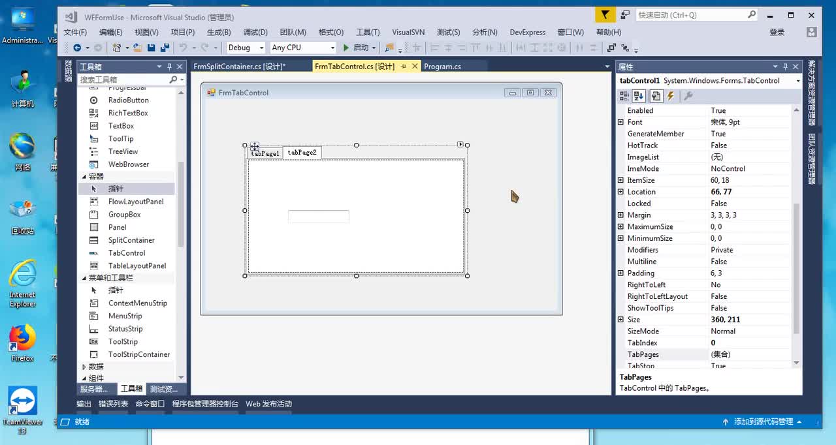The height and width of the screenshot is (445, 836).
Task: Sort properties alphabetically icon
Action: (x=639, y=96)
